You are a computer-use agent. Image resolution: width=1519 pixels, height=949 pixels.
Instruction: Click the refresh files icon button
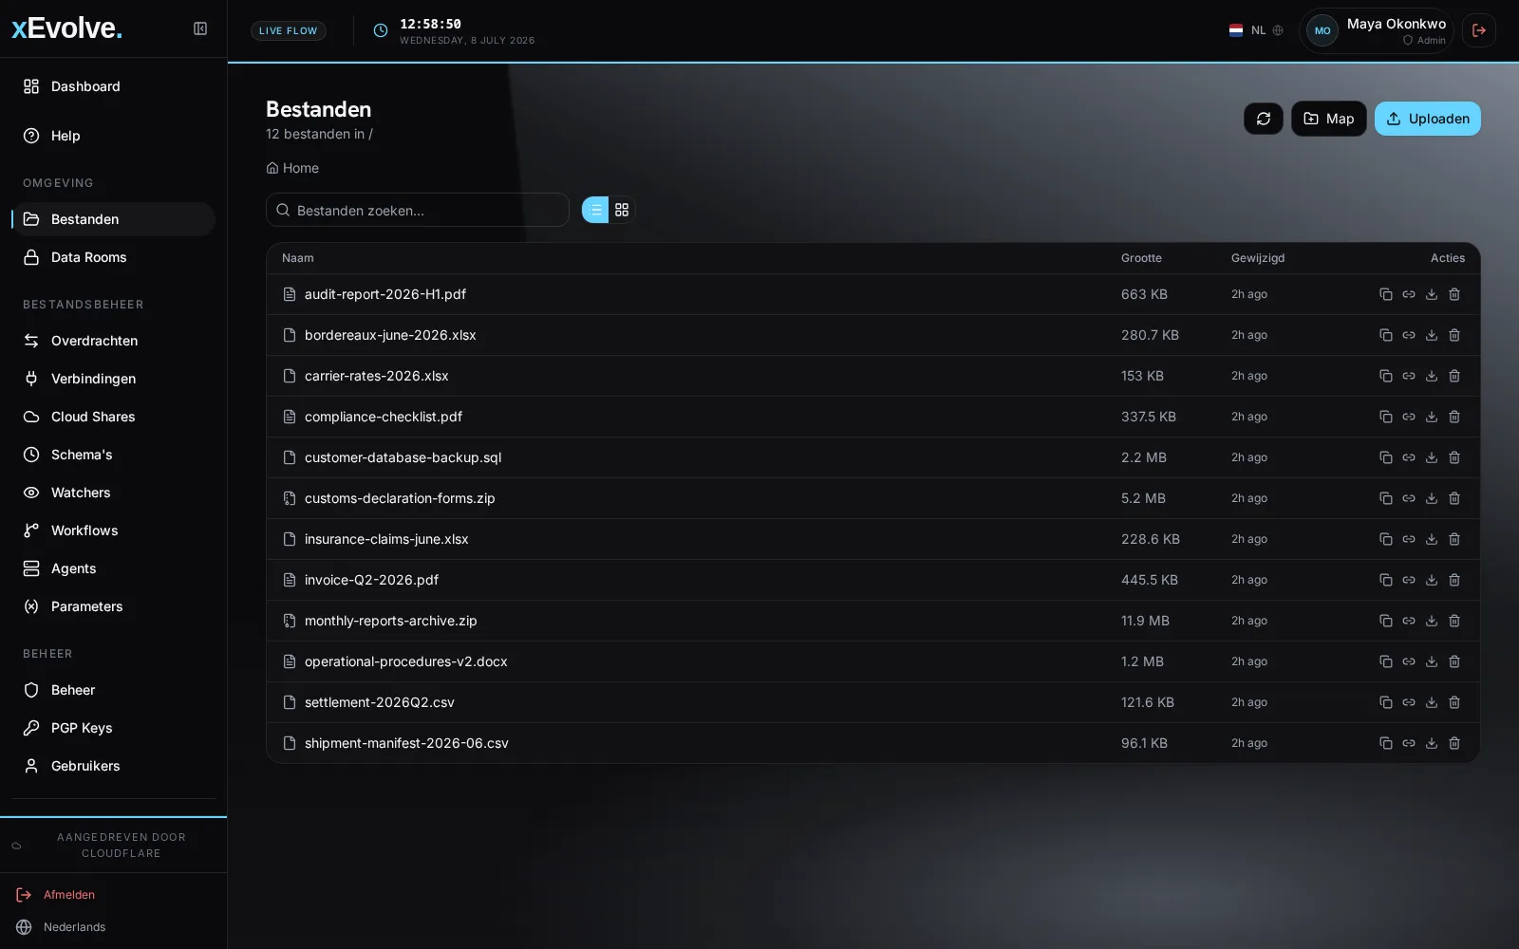tap(1264, 119)
